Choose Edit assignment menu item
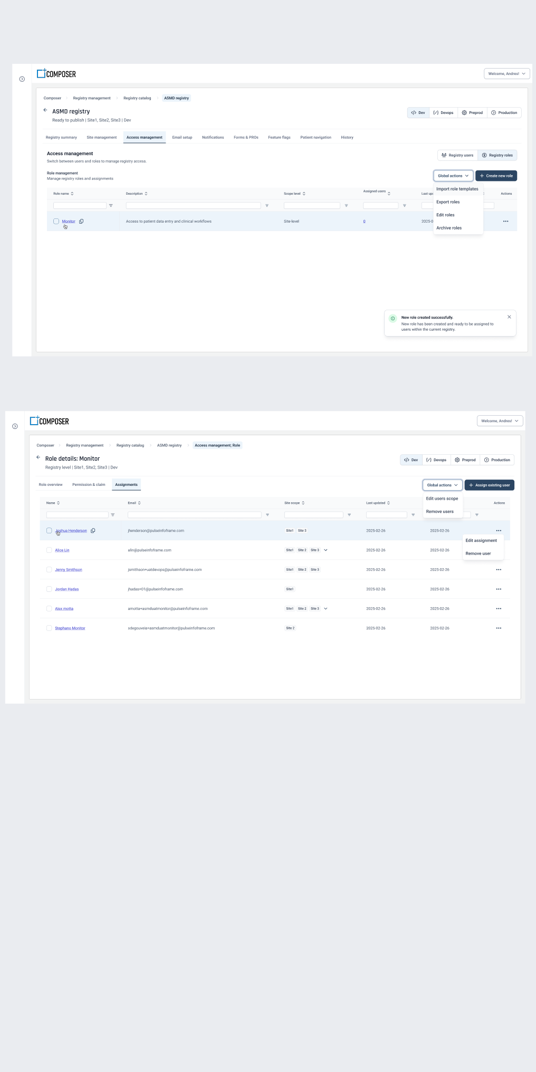The height and width of the screenshot is (1072, 536). coord(483,541)
